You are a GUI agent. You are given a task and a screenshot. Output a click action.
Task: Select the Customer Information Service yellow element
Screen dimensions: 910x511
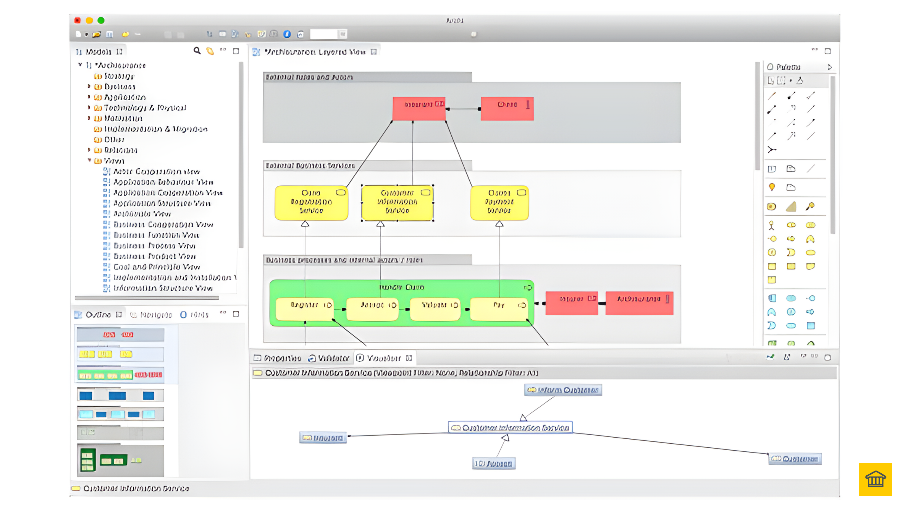click(x=397, y=203)
